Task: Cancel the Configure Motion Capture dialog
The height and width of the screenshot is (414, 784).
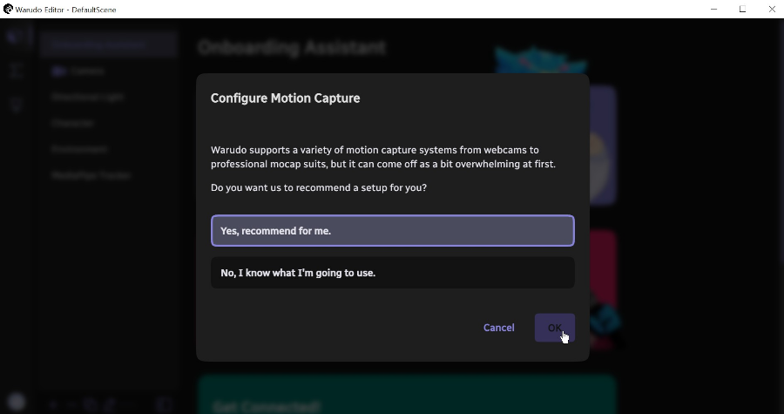Action: tap(498, 328)
